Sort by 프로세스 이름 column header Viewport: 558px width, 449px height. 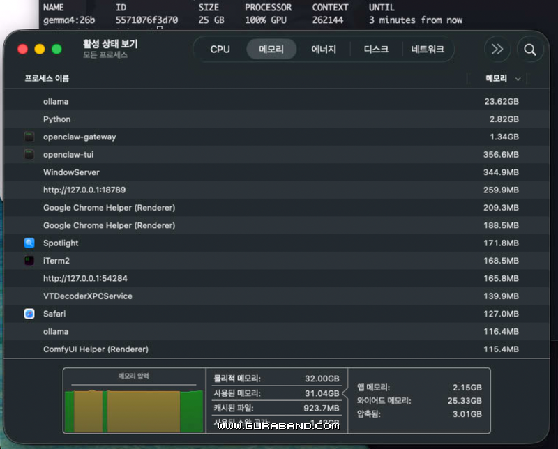point(47,79)
